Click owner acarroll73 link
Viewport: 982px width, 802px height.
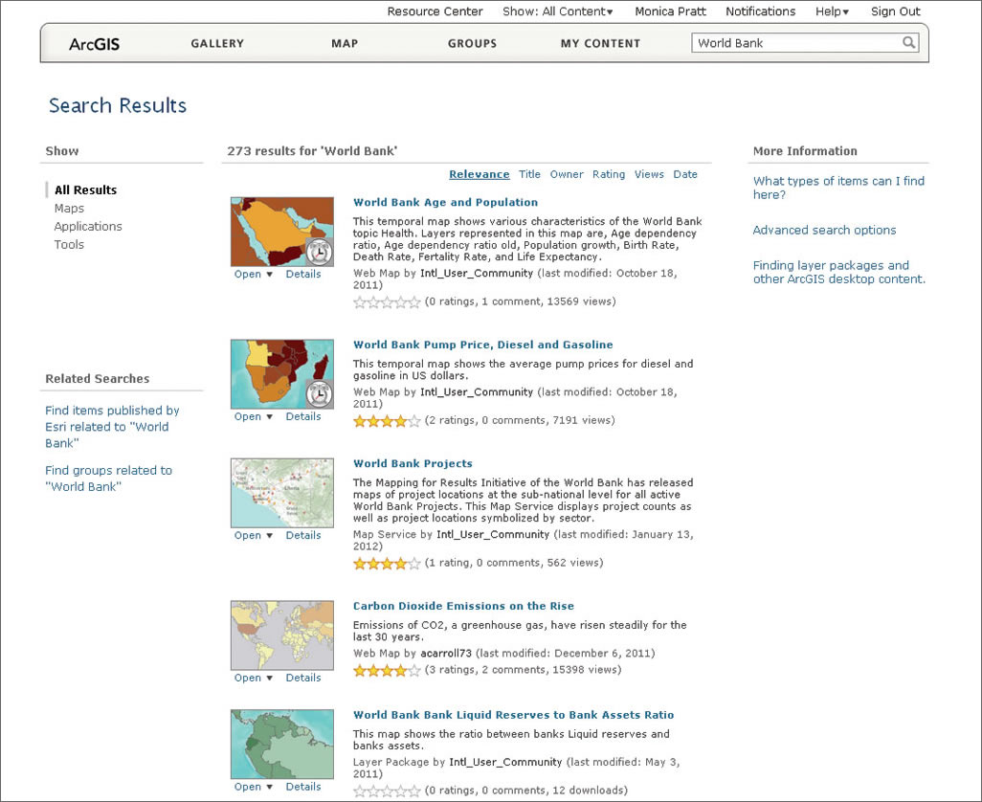tap(445, 654)
